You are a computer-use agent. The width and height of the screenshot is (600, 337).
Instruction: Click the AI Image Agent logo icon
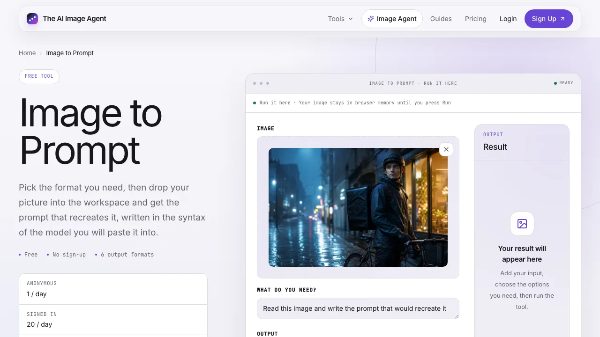click(x=32, y=19)
